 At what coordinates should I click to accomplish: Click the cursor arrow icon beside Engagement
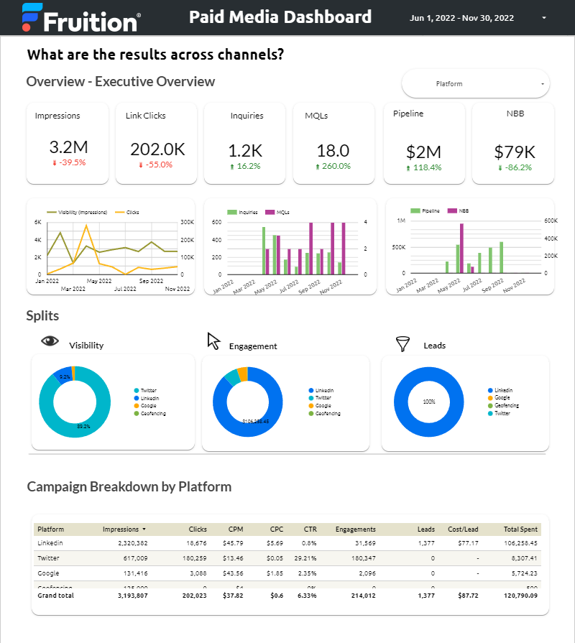click(213, 341)
